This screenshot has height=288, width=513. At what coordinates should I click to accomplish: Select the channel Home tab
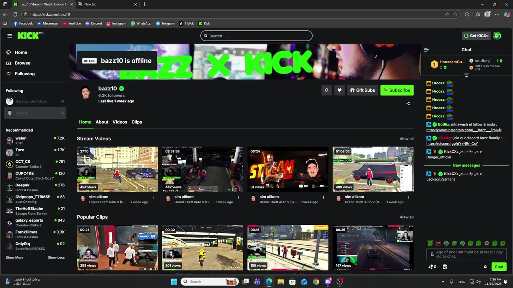pyautogui.click(x=85, y=122)
